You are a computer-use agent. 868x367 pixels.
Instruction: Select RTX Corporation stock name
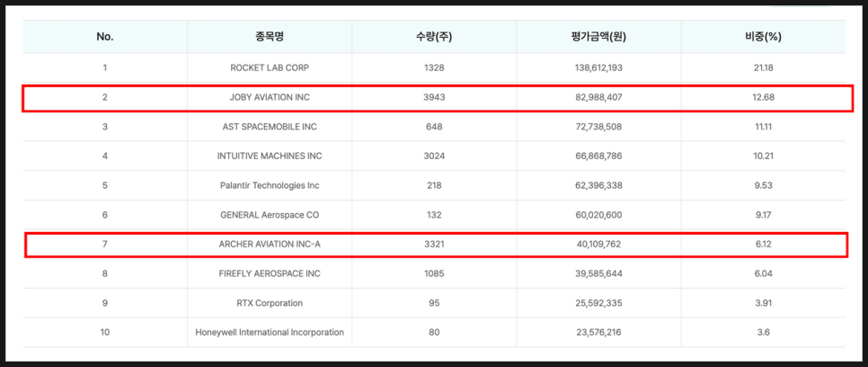270,303
